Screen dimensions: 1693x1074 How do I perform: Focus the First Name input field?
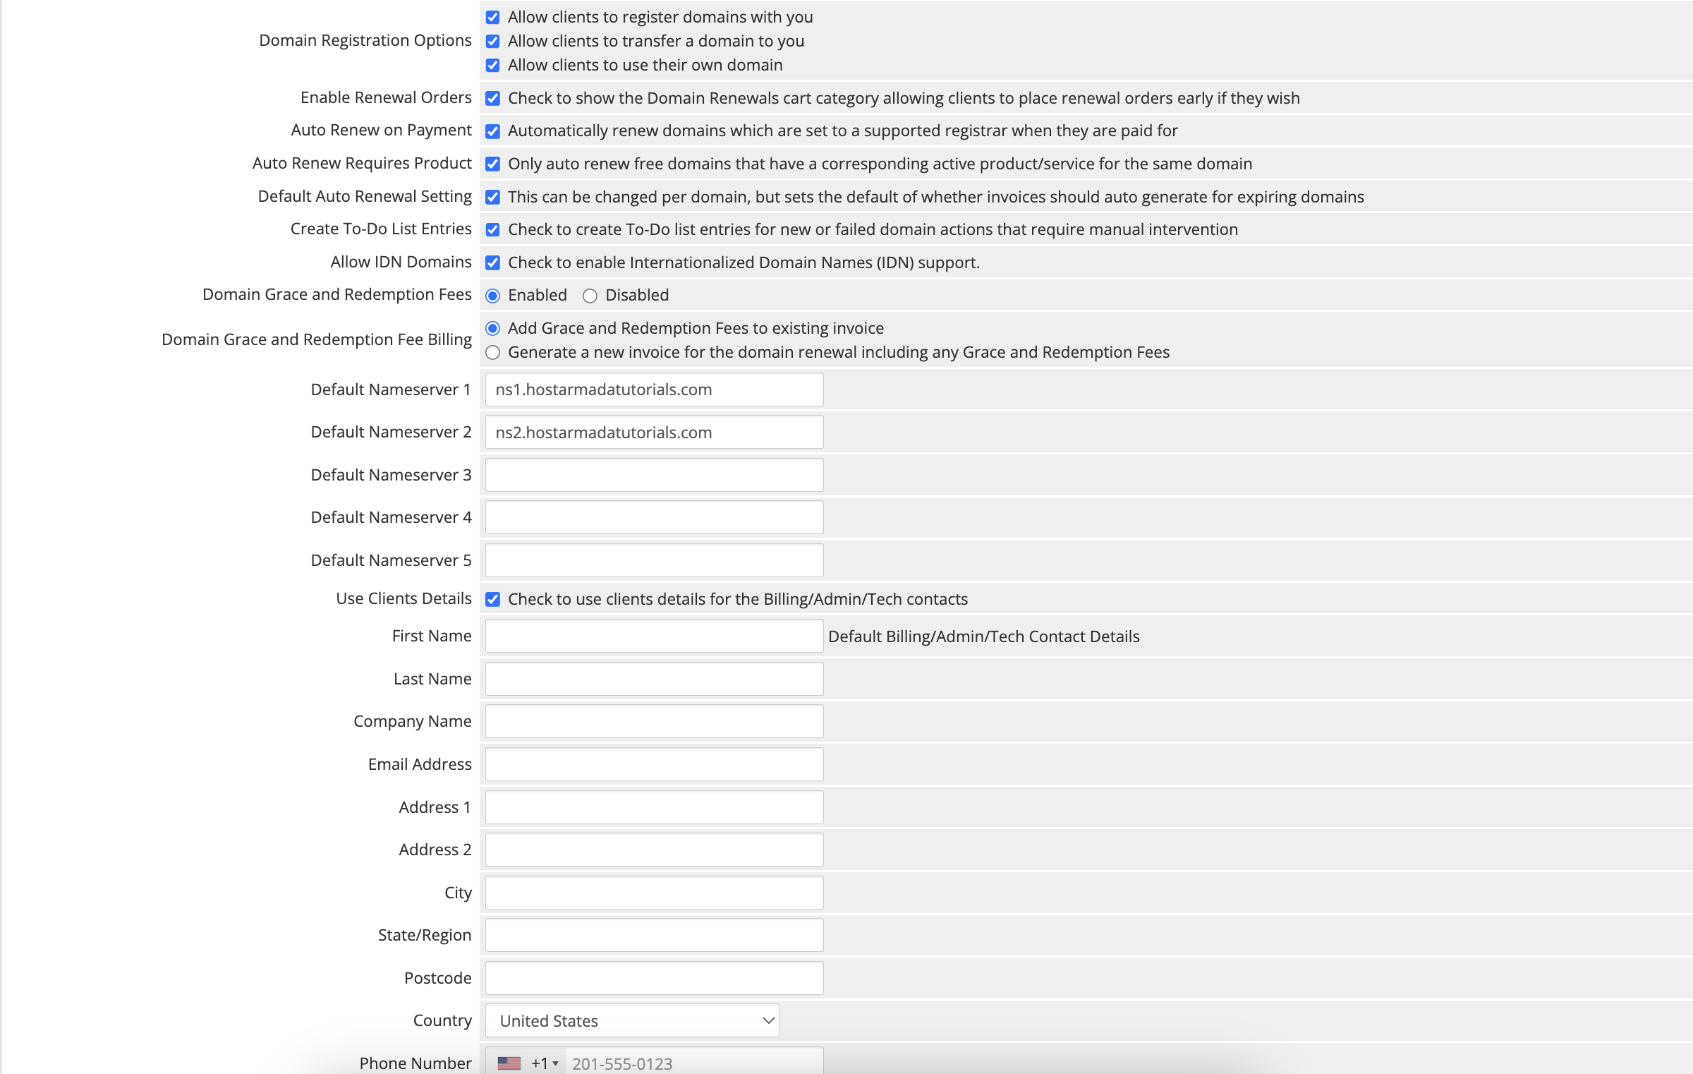click(653, 636)
